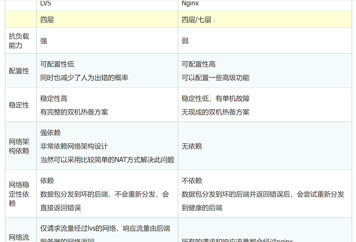Screen dimensions: 356x242
Task: Select the '四层' cell under LVS
Action: 107,20
